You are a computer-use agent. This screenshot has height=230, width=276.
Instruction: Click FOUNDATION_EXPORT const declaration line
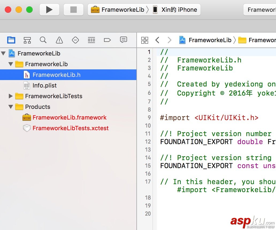(218, 166)
